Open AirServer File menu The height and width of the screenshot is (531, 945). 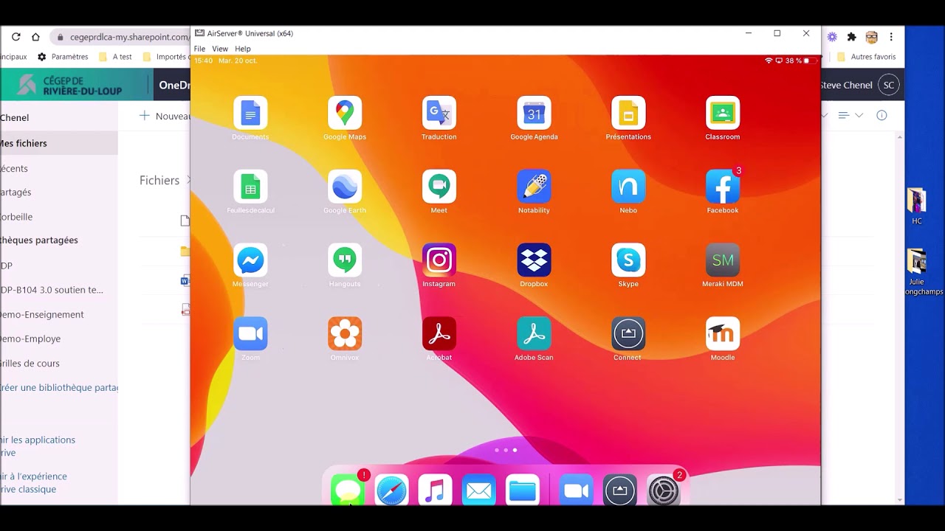pos(199,49)
